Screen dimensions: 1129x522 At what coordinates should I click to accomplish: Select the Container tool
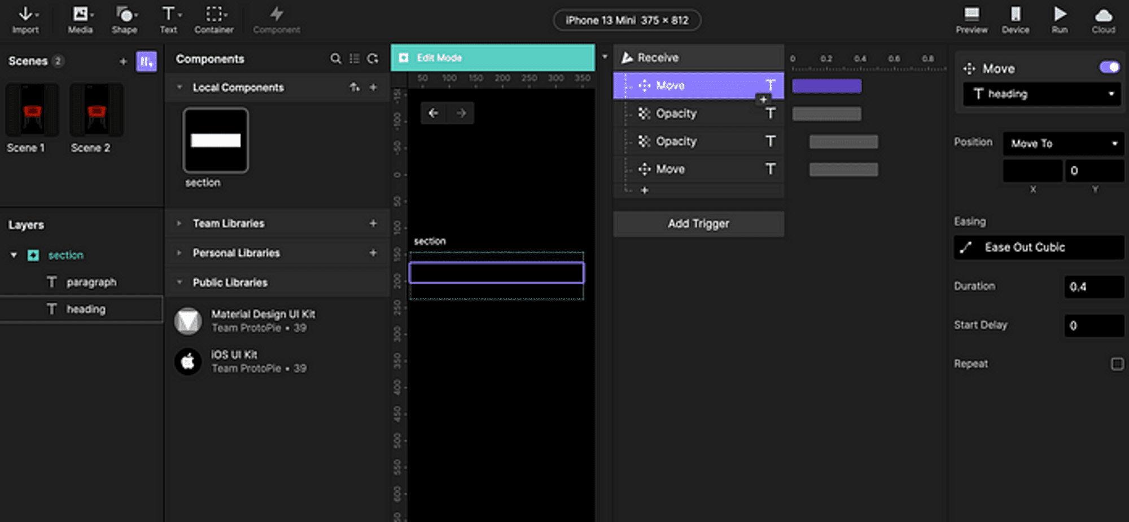pos(214,20)
